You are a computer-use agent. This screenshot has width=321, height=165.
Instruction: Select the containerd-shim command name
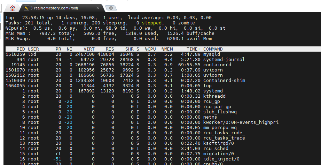click(x=224, y=81)
